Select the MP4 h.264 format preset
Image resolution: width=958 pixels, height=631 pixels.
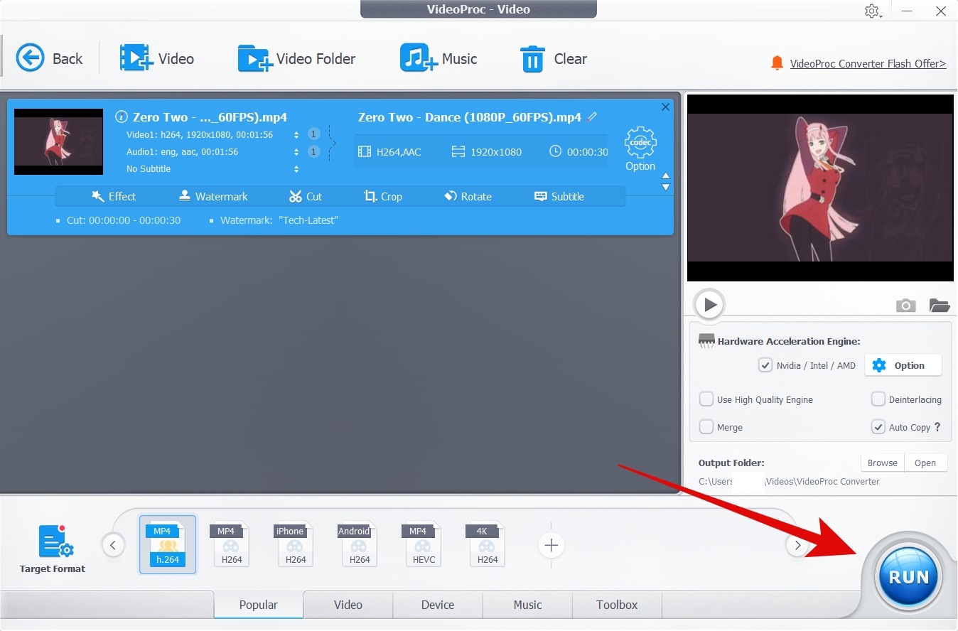[168, 545]
